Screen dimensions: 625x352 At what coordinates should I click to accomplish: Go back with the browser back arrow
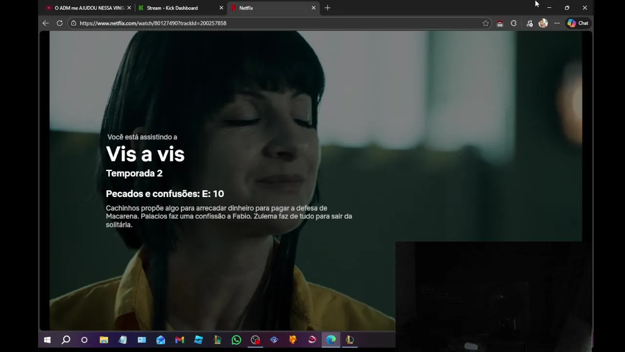(45, 23)
